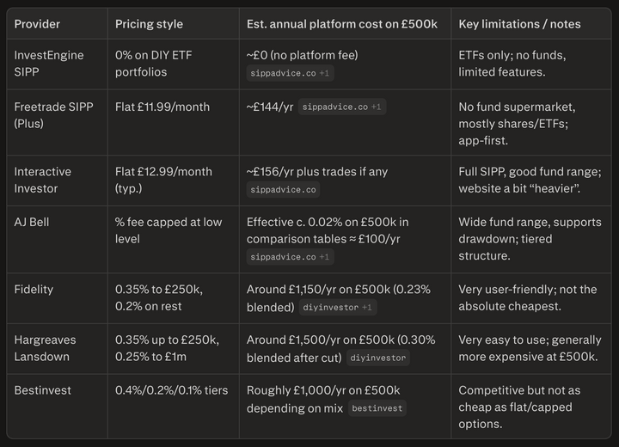Select the Interactive Investor provider cell
This screenshot has height=447, width=619.
point(43,180)
